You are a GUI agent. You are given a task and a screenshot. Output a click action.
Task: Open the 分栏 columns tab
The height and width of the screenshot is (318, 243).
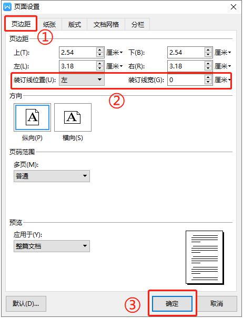(138, 25)
